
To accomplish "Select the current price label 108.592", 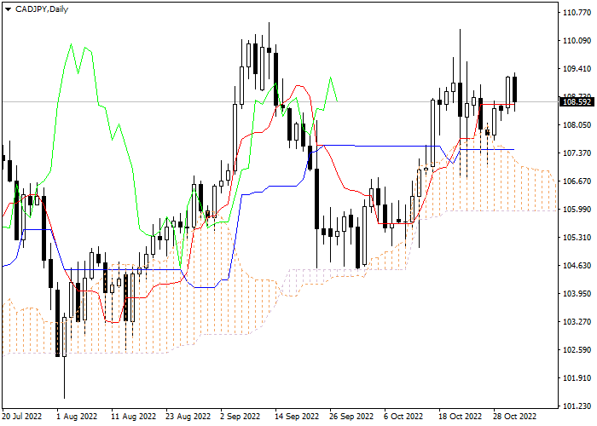I will pos(577,102).
